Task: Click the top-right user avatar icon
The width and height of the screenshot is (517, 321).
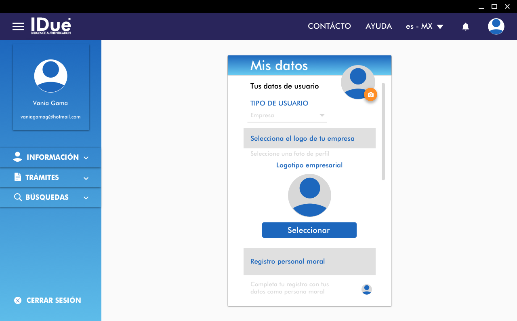Action: [x=496, y=26]
